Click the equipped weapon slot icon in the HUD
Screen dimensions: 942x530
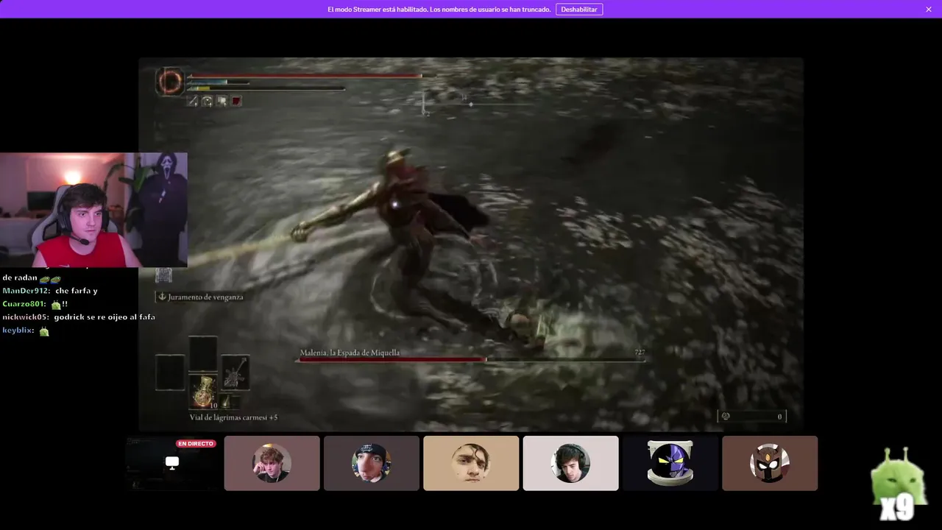click(235, 373)
